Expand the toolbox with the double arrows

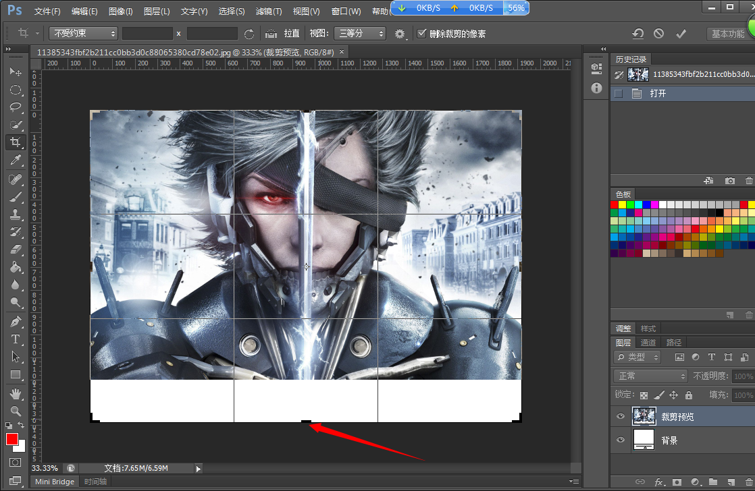click(8, 49)
